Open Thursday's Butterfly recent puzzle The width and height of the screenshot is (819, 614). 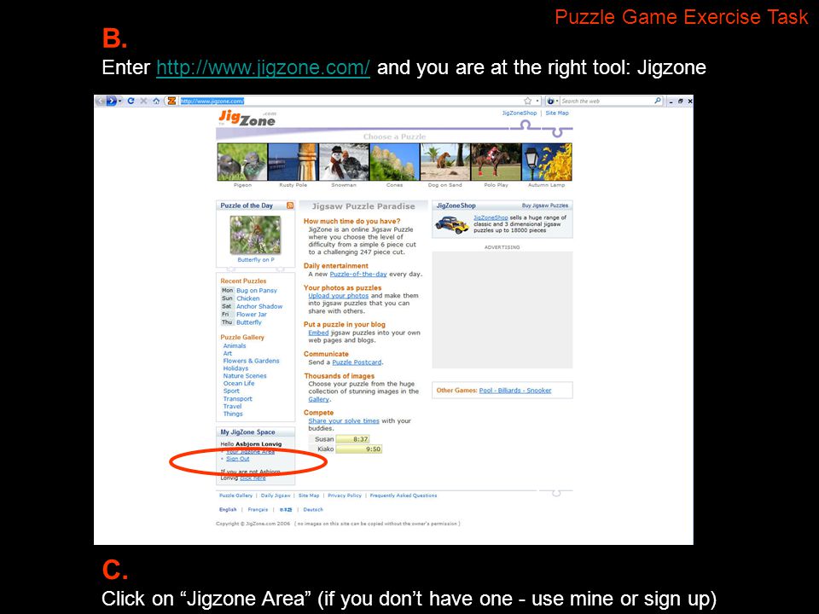pos(248,322)
